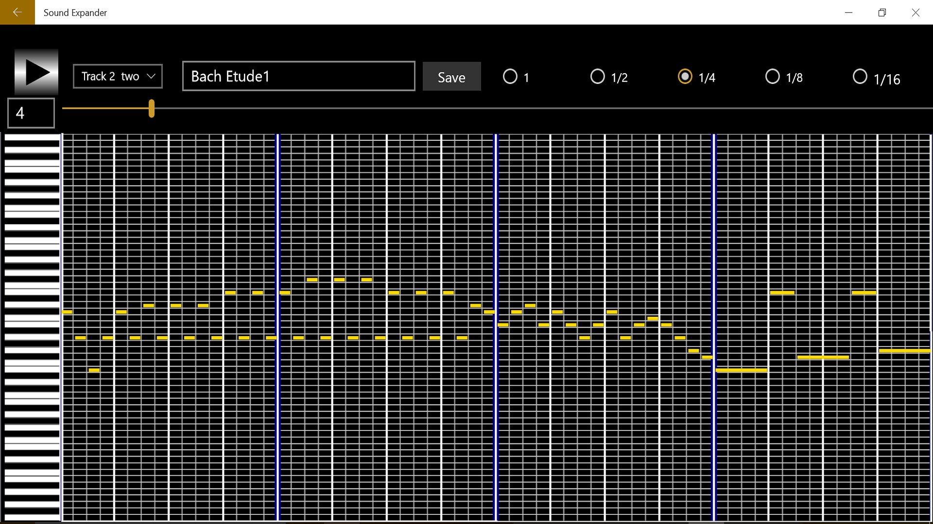Go back with the arrow icon

pyautogui.click(x=17, y=12)
